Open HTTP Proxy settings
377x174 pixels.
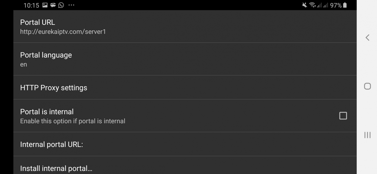pos(54,88)
